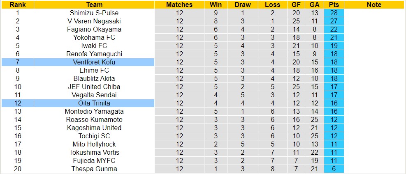Select the highlighted Ventforet Kofu team
Screen dimensions: 406x174
click(x=94, y=62)
